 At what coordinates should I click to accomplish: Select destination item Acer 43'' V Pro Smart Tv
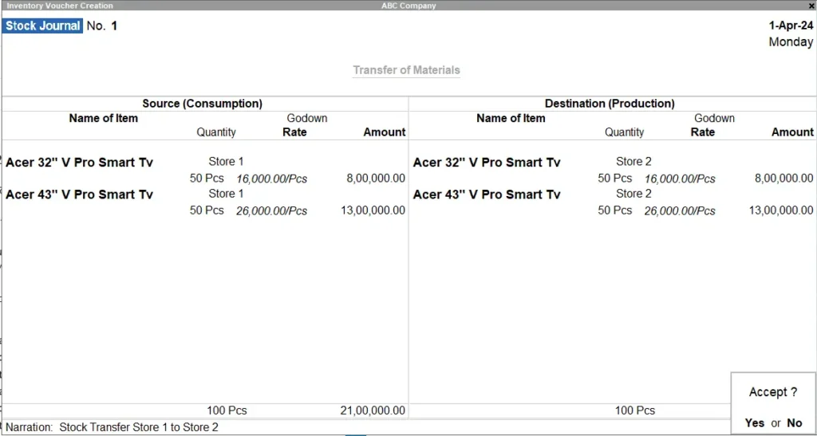coord(487,194)
